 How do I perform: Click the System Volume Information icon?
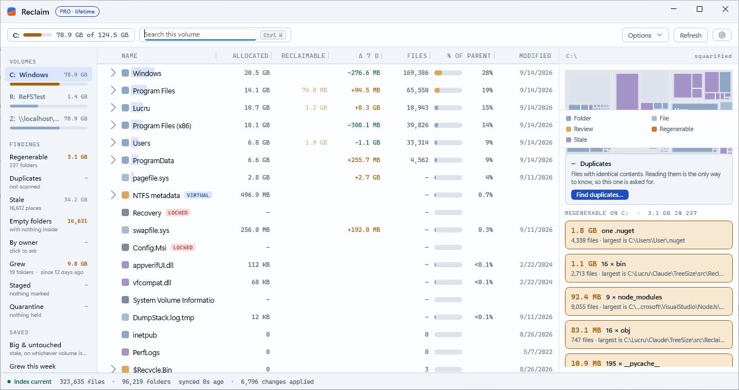tap(126, 300)
